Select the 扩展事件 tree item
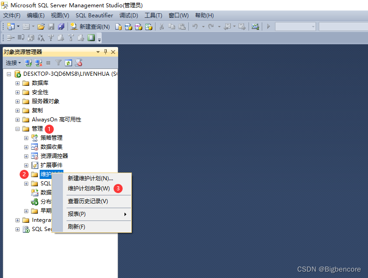The image size is (368, 278). click(x=52, y=165)
